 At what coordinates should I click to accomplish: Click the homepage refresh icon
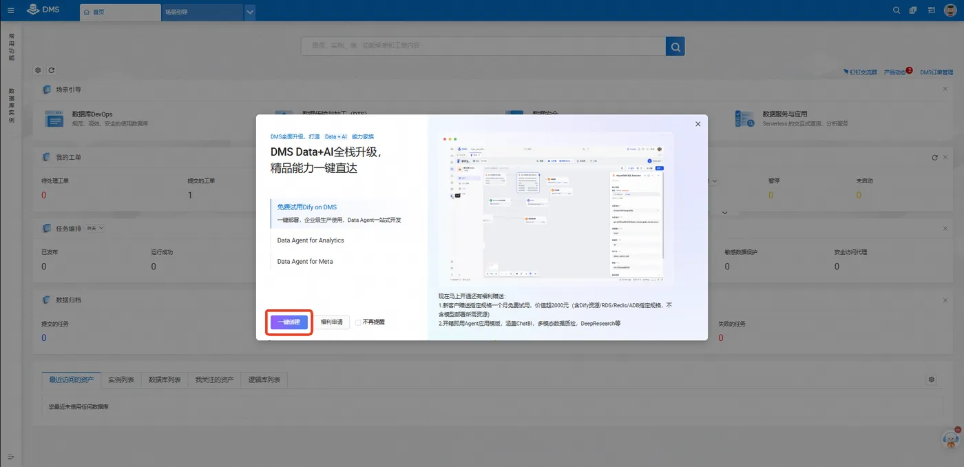click(51, 70)
